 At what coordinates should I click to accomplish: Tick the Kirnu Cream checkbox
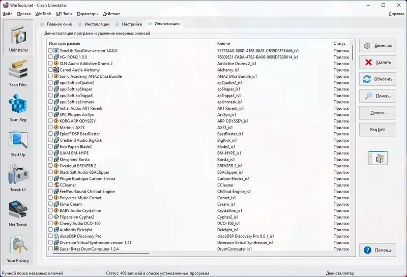point(50,204)
